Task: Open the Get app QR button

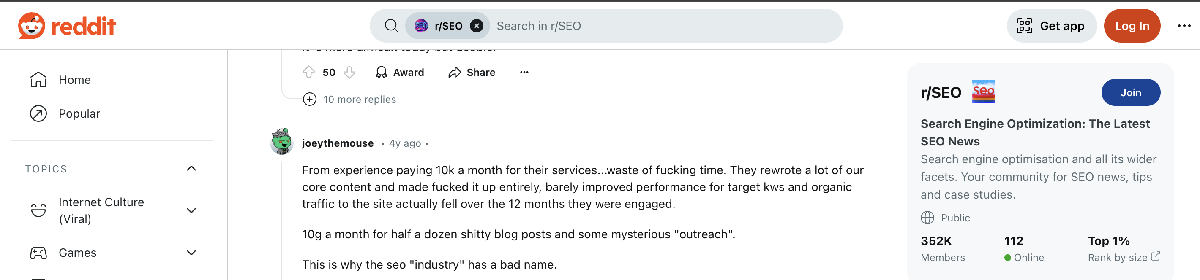Action: (1051, 26)
